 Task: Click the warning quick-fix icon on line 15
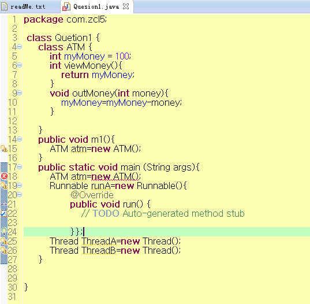[4, 149]
